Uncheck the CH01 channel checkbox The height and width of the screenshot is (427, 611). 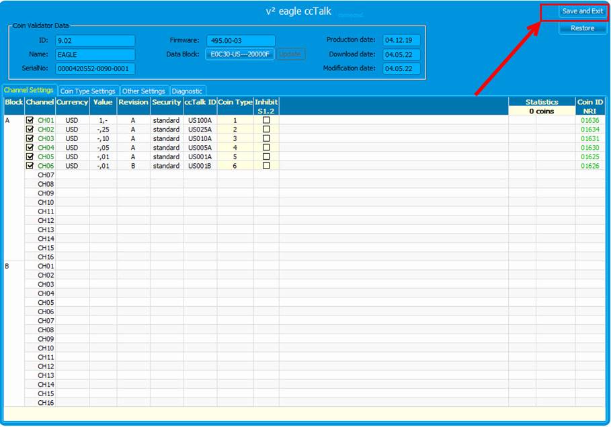coord(30,120)
